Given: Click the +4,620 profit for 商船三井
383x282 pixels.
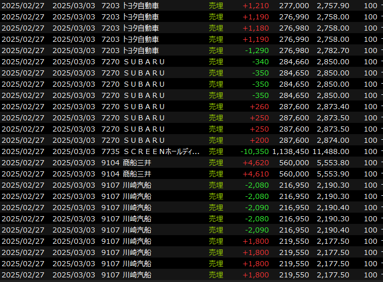Looking at the screenshot, I should click(256, 163).
